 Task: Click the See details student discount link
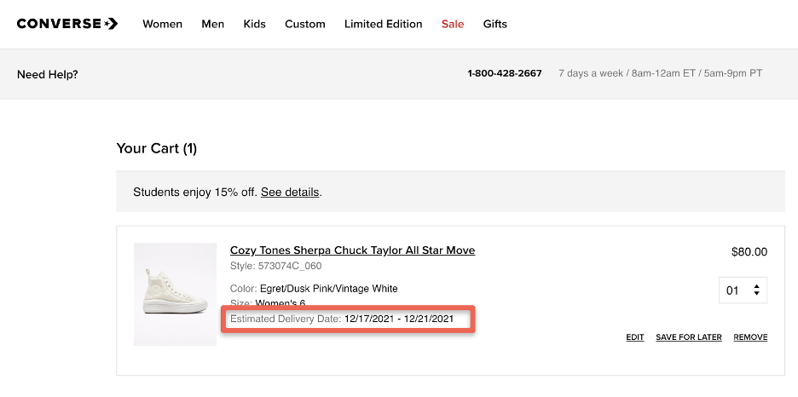[290, 193]
